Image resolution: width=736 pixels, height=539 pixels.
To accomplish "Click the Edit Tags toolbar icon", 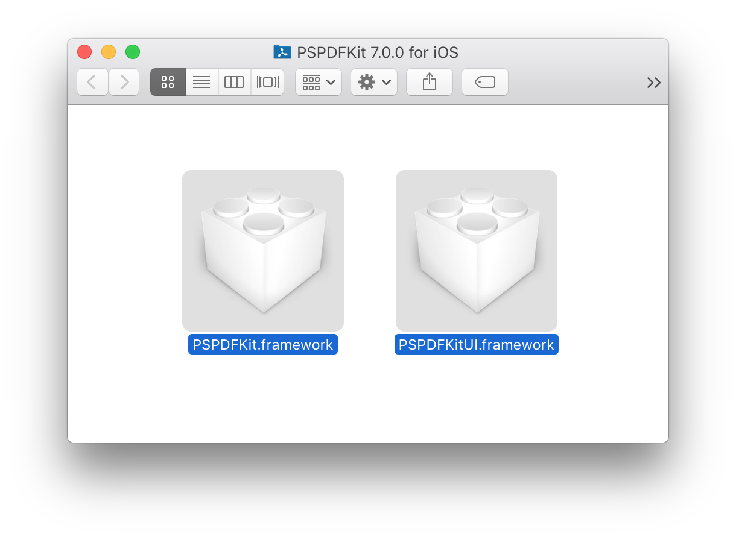I will (x=484, y=82).
